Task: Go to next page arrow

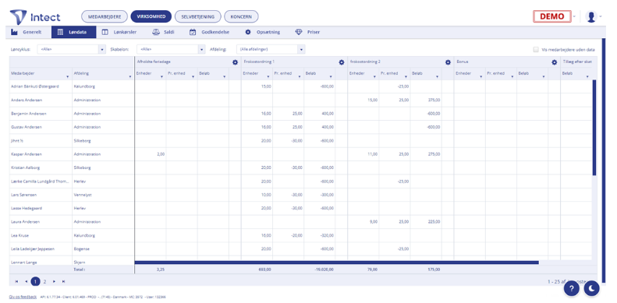Action: click(x=55, y=281)
